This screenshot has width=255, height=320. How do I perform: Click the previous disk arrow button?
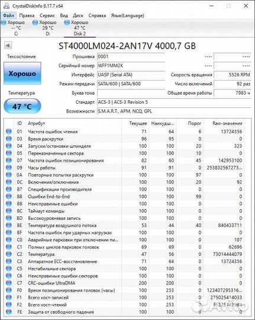pyautogui.click(x=8, y=45)
